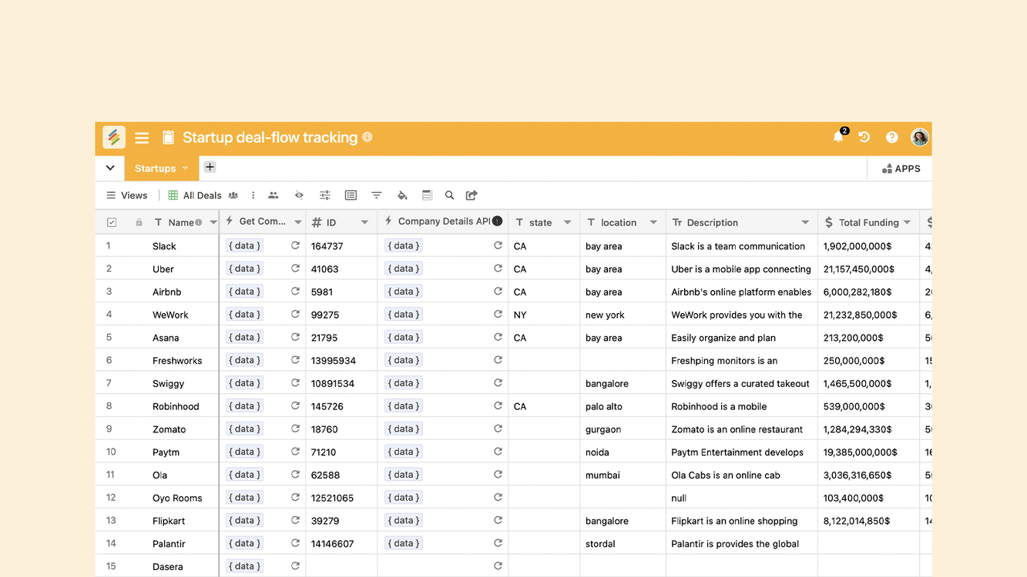Open Company Details data chip for Flipkart
The width and height of the screenshot is (1027, 577).
point(404,520)
